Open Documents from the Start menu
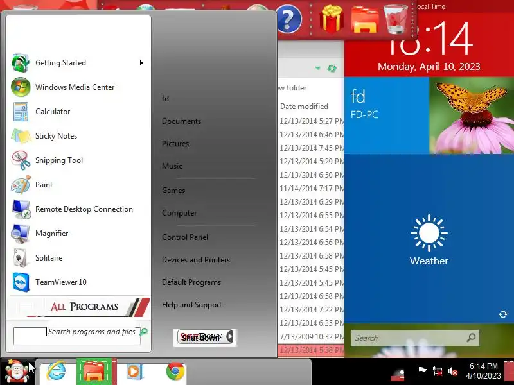Viewport: 514px width, 385px height. click(181, 121)
